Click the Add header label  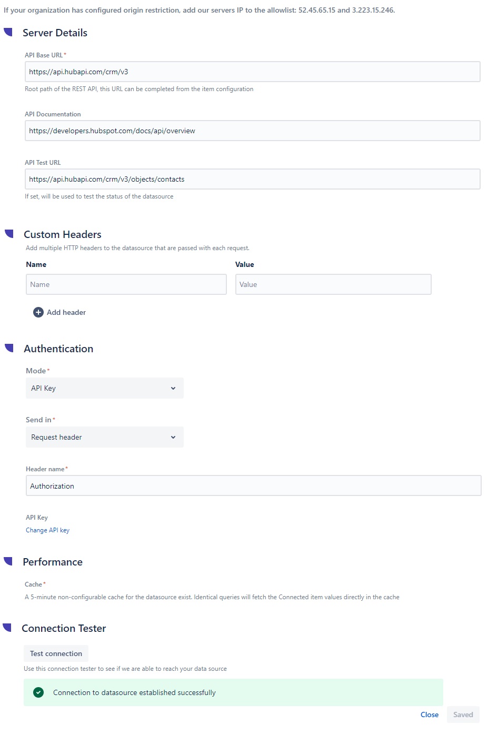pos(66,312)
